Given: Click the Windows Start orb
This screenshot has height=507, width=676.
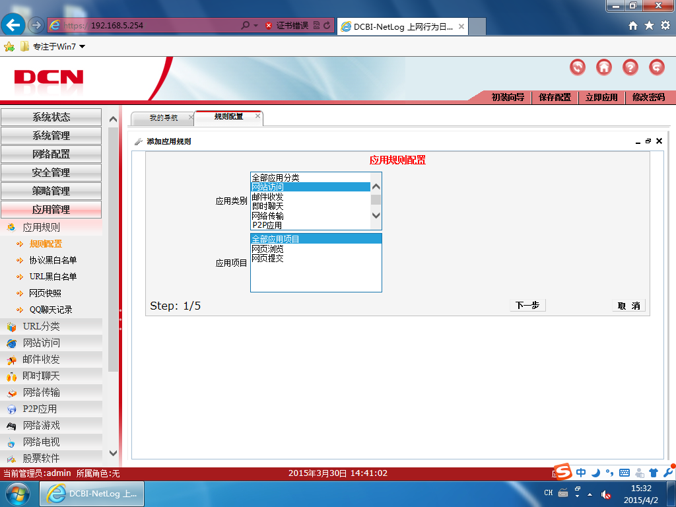Looking at the screenshot, I should (18, 494).
